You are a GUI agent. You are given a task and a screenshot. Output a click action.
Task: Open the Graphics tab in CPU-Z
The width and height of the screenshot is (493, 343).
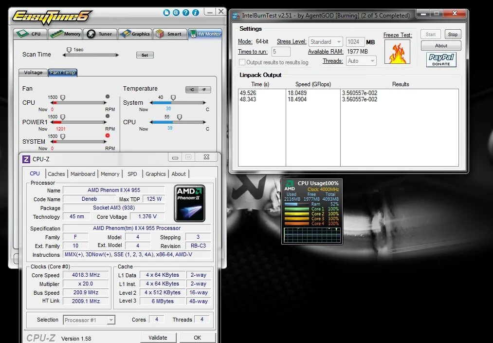click(x=155, y=174)
